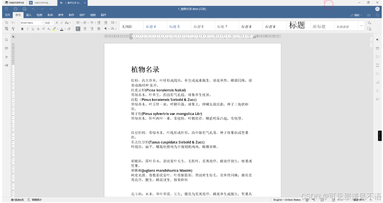Toggle Bold formatting
This screenshot has height=203, width=383.
click(22, 29)
